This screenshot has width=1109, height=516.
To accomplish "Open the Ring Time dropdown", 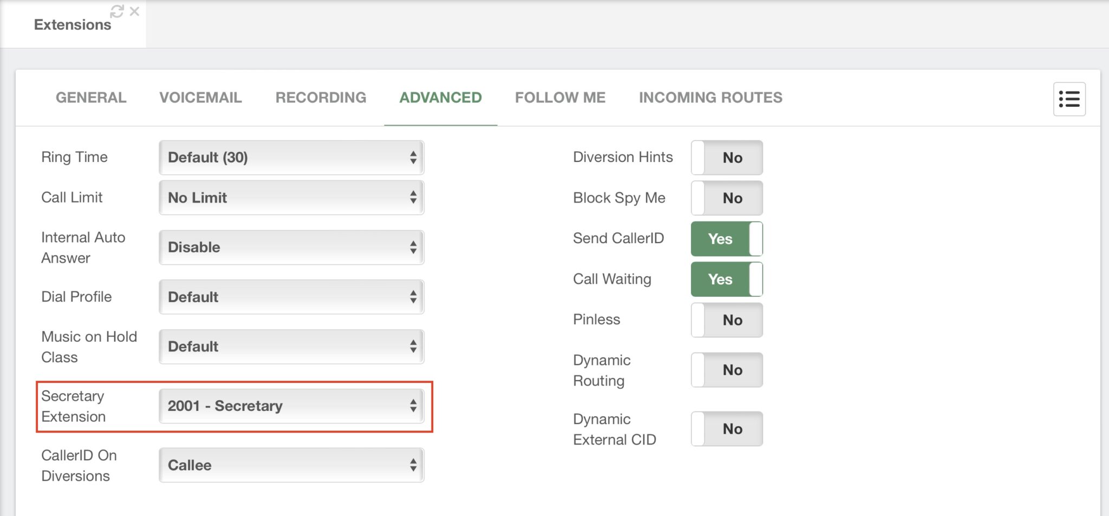I will [x=291, y=158].
